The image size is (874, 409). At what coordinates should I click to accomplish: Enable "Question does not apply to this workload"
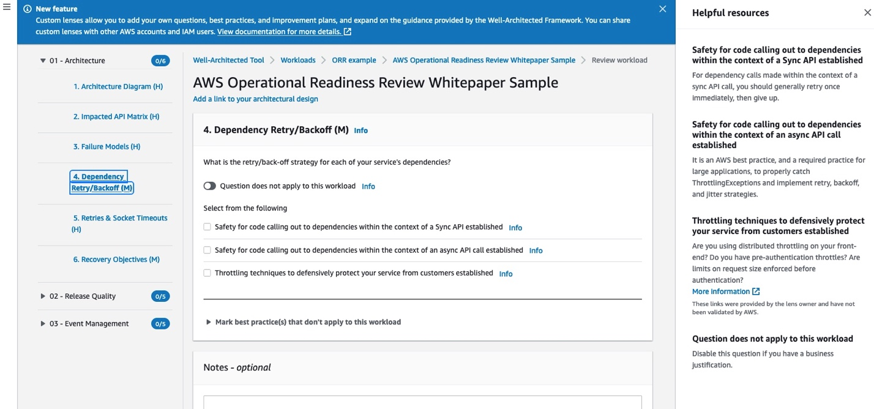(x=210, y=186)
